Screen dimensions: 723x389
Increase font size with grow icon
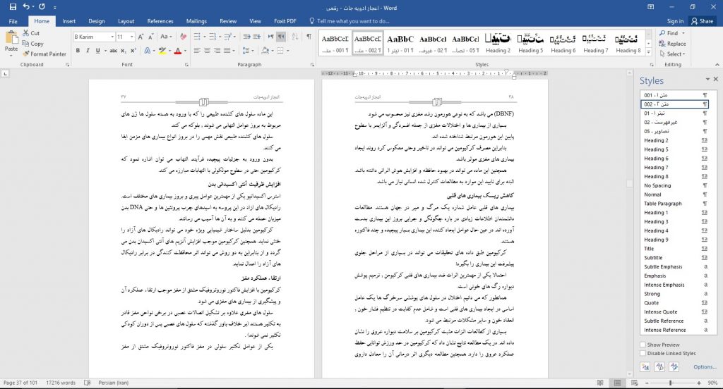[x=141, y=37]
